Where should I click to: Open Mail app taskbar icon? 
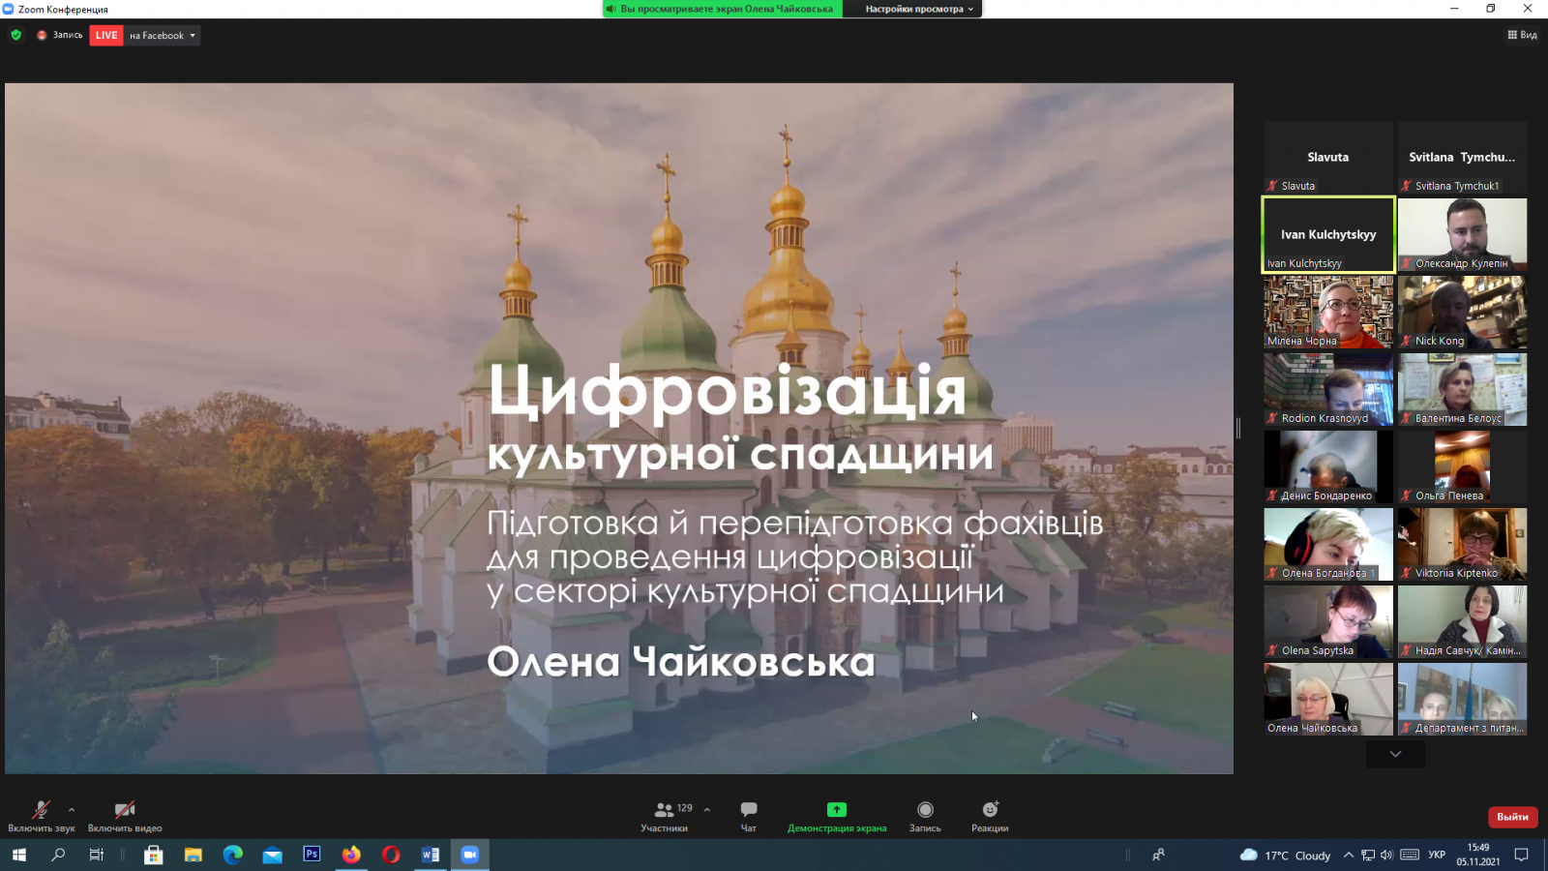tap(272, 855)
